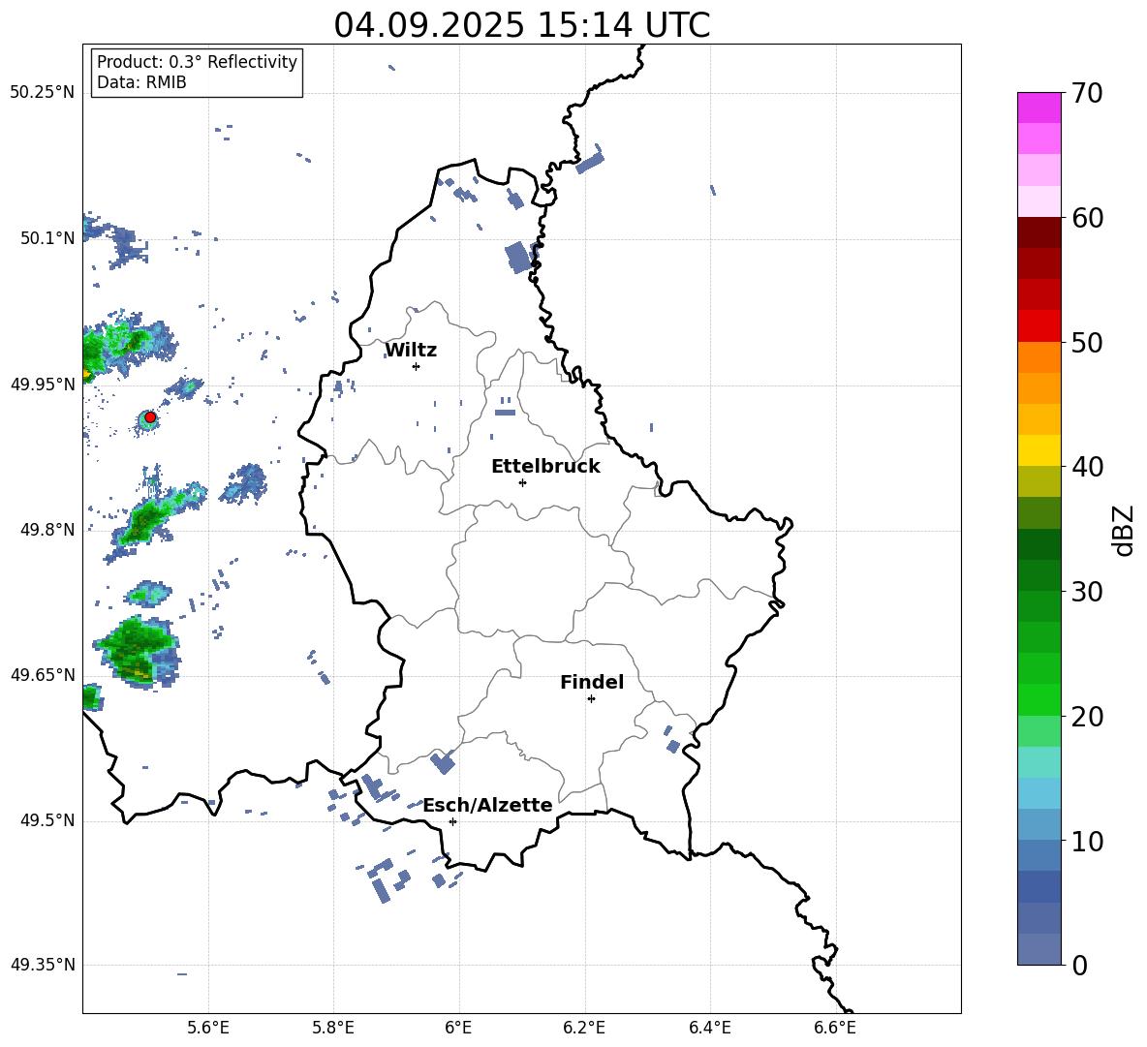Click the 6.2°E longitude label
The image size is (1147, 1047).
pos(584,1029)
